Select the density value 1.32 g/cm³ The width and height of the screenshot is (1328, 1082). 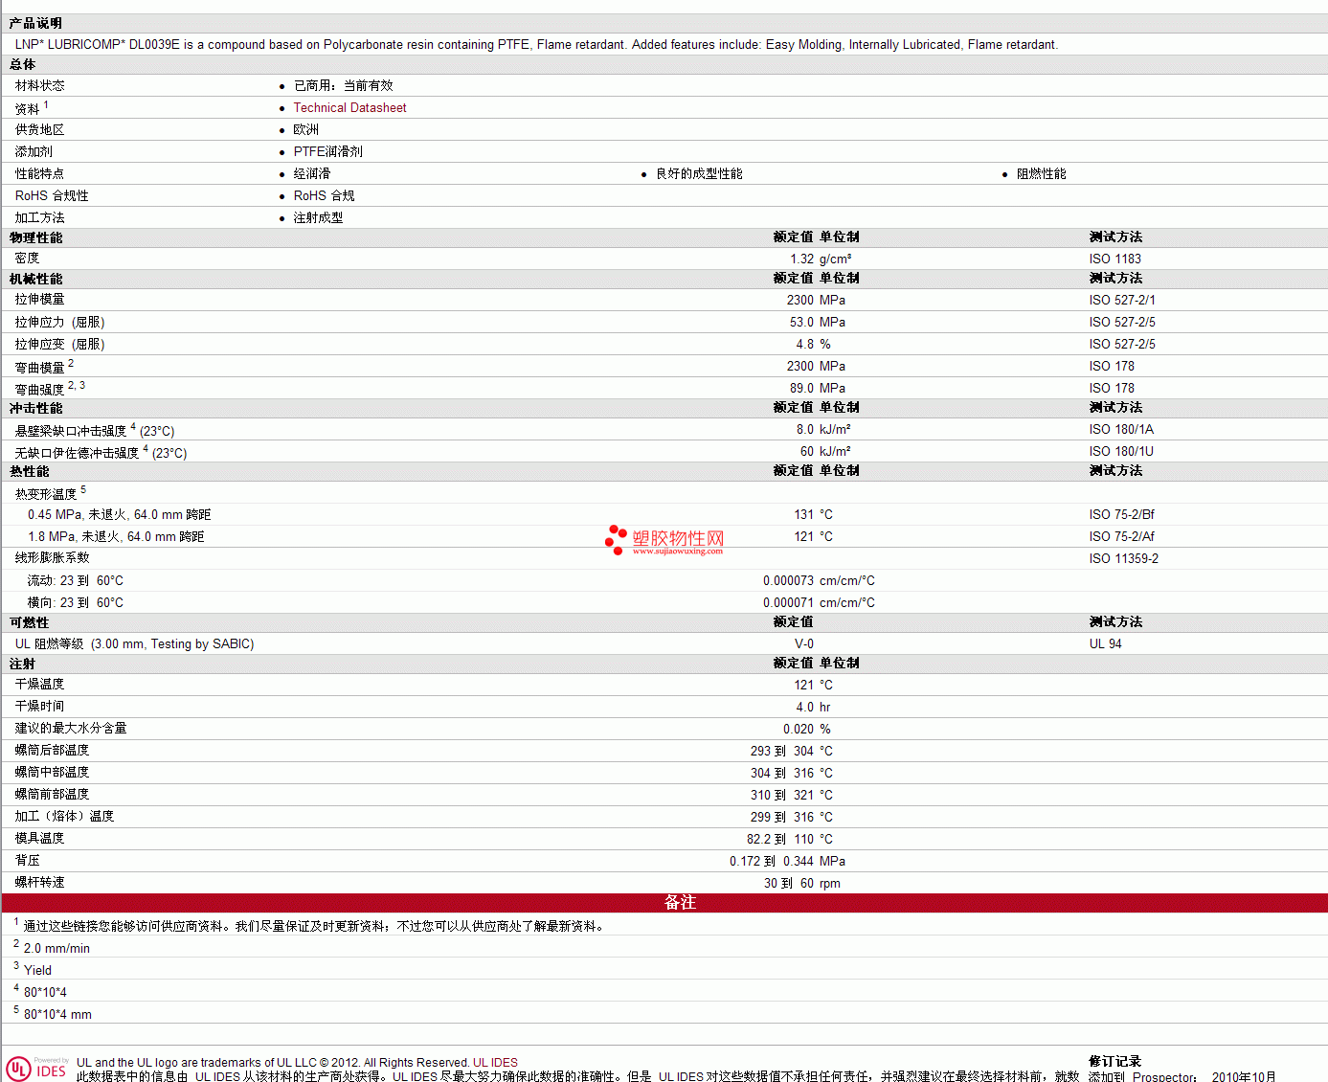(x=821, y=259)
